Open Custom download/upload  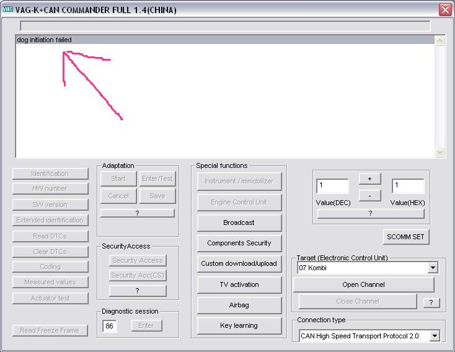click(x=239, y=263)
